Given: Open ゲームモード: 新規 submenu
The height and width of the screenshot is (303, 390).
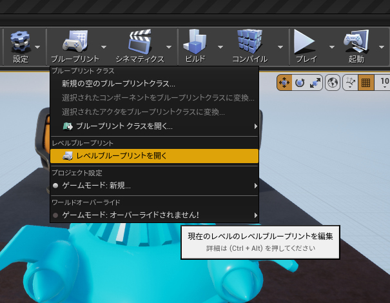Looking at the screenshot, I should tap(154, 186).
